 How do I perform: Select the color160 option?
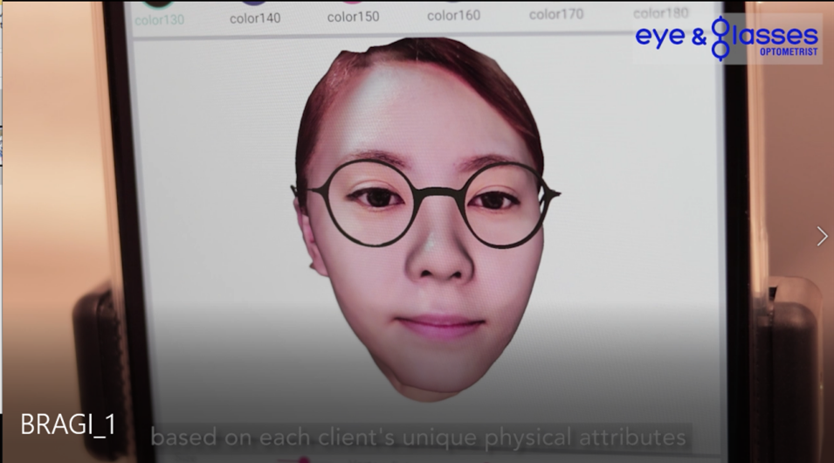[x=453, y=14]
